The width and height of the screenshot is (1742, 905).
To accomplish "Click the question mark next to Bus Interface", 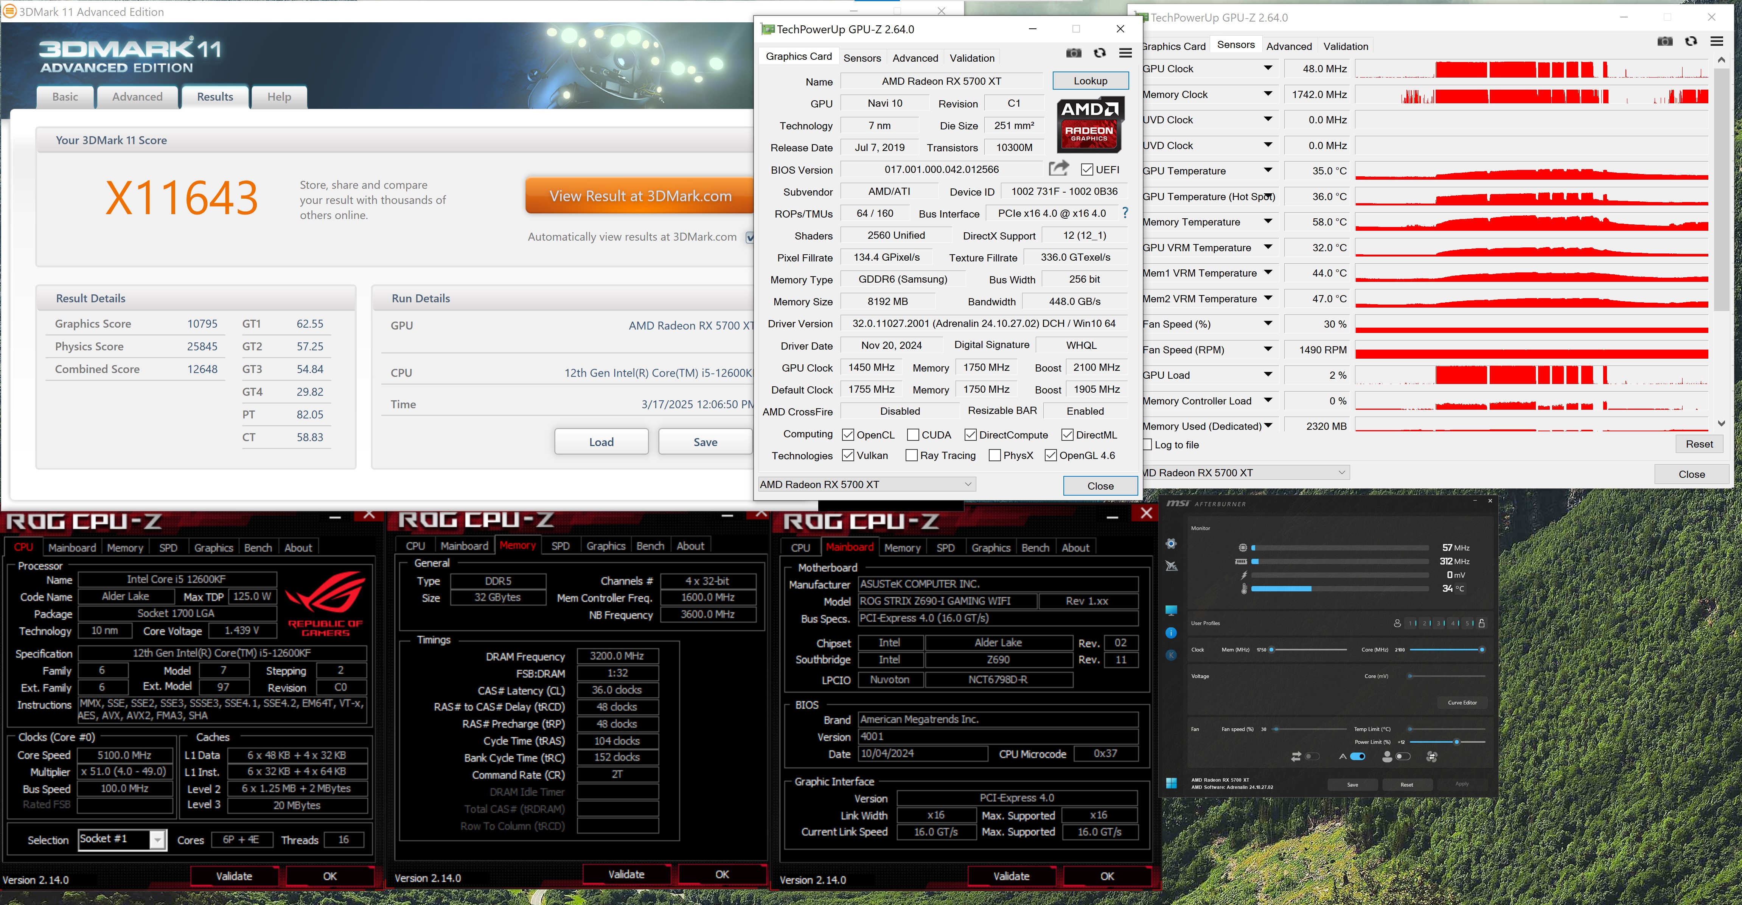I will pos(1125,213).
